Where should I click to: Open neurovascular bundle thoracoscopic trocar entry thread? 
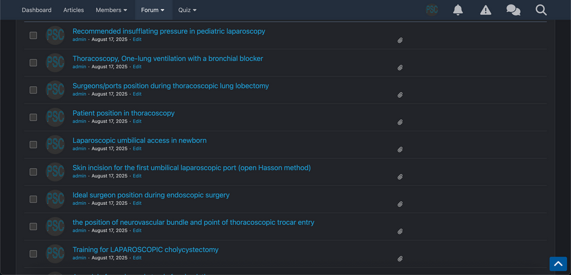[x=194, y=223]
